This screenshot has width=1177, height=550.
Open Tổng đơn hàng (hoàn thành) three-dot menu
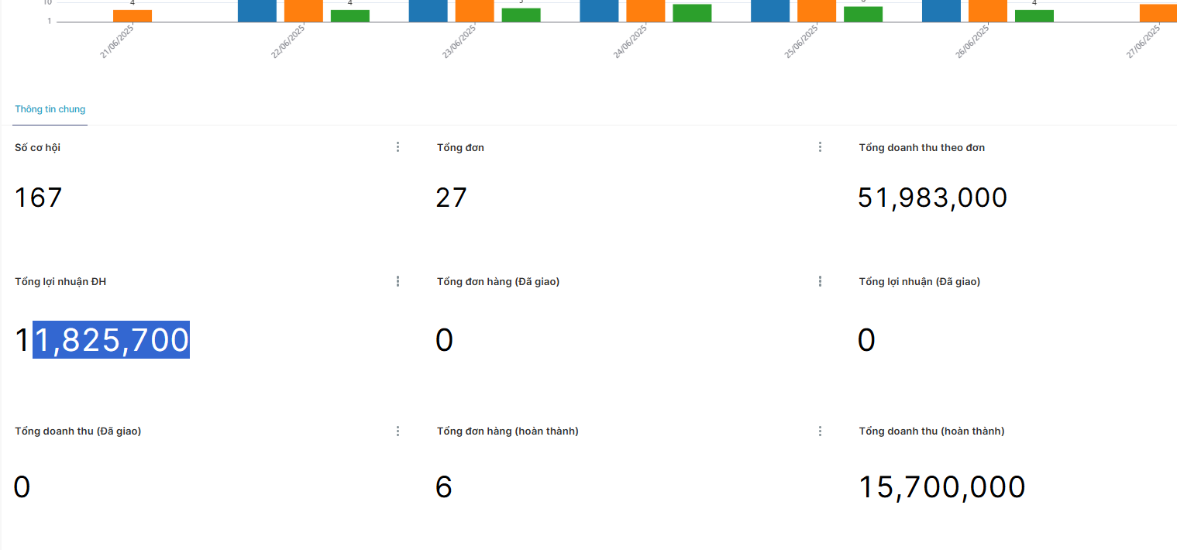point(820,431)
